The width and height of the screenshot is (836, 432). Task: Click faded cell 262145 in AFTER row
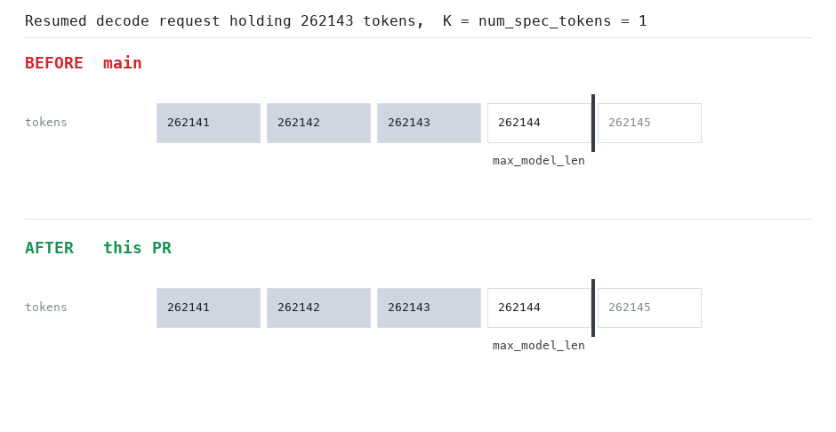649,308
